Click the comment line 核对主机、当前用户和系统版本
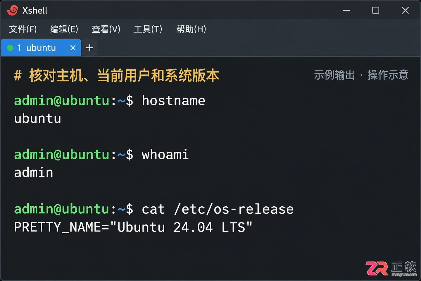The height and width of the screenshot is (281, 421). [x=117, y=76]
